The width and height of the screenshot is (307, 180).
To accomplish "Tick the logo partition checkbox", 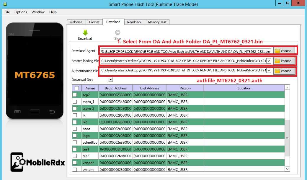I will pos(75,135).
